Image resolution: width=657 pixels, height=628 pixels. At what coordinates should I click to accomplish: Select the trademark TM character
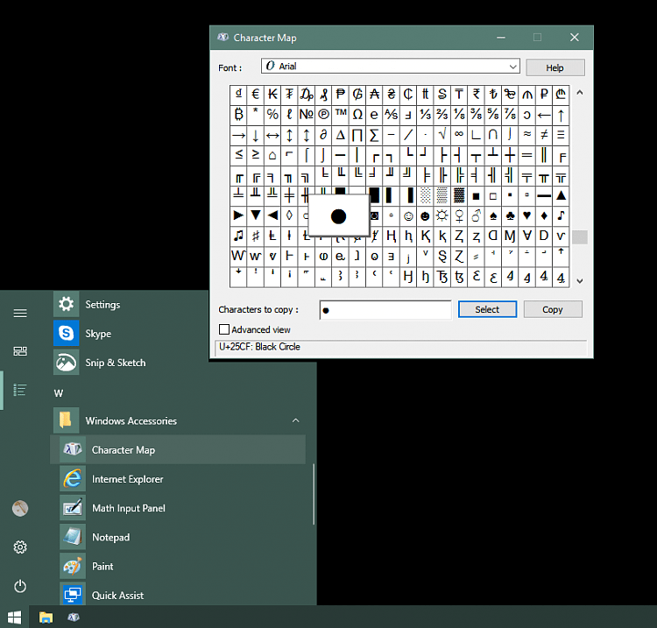coord(341,115)
